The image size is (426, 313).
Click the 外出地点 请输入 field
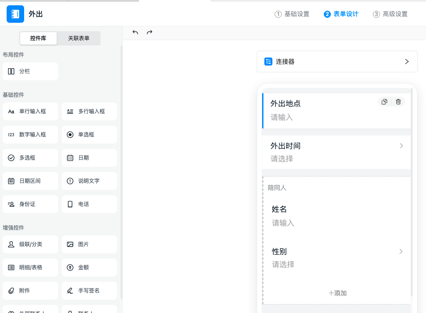coord(282,117)
